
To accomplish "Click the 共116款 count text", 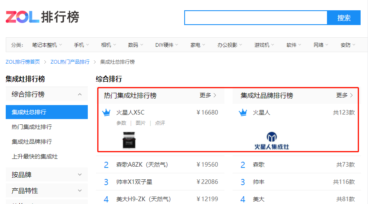I will pos(344,182).
